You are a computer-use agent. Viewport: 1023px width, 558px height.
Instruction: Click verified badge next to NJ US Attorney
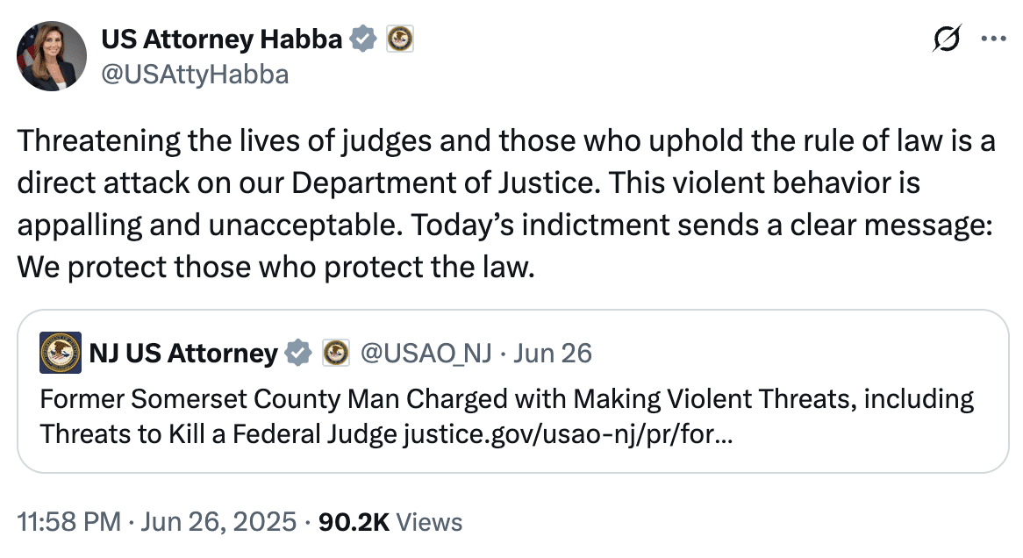coord(298,354)
